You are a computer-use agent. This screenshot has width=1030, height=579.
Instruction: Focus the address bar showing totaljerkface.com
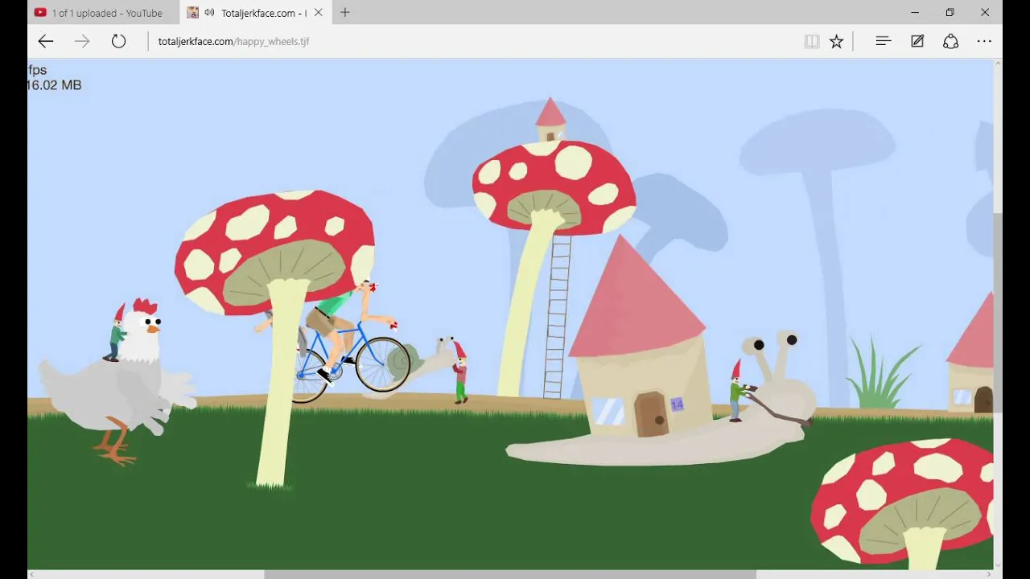tap(475, 41)
